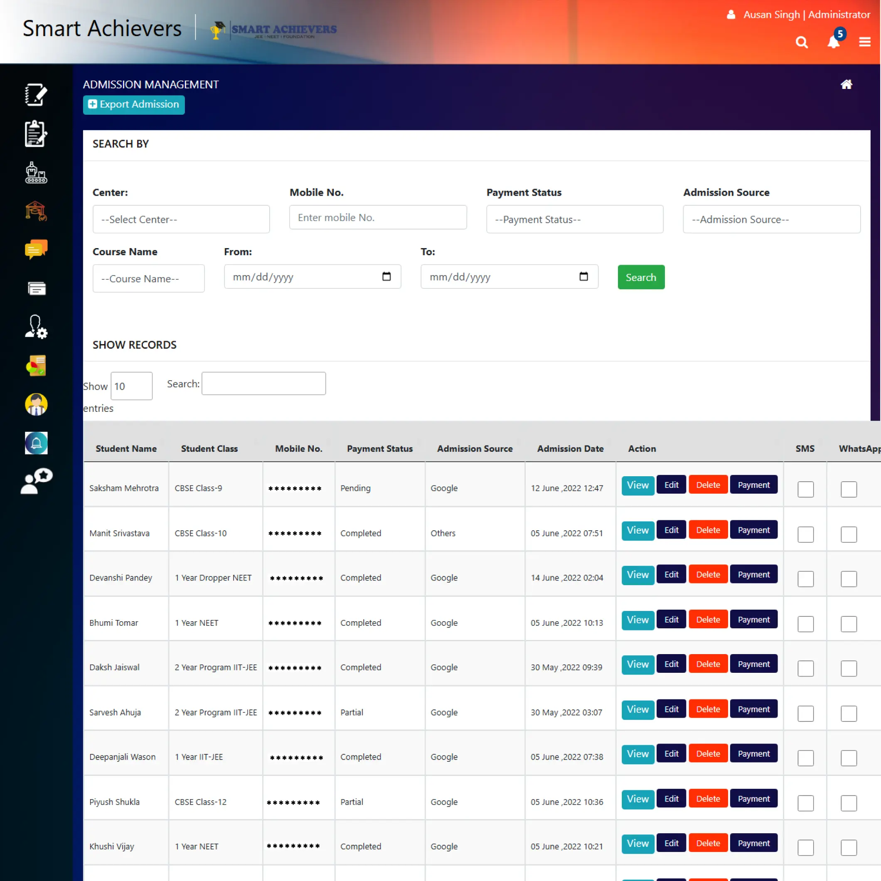Open the Payment Status dropdown
The image size is (881, 881).
574,219
